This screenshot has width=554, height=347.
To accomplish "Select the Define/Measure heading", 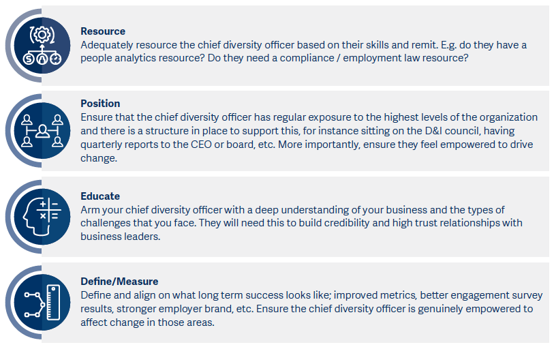I will [x=119, y=282].
